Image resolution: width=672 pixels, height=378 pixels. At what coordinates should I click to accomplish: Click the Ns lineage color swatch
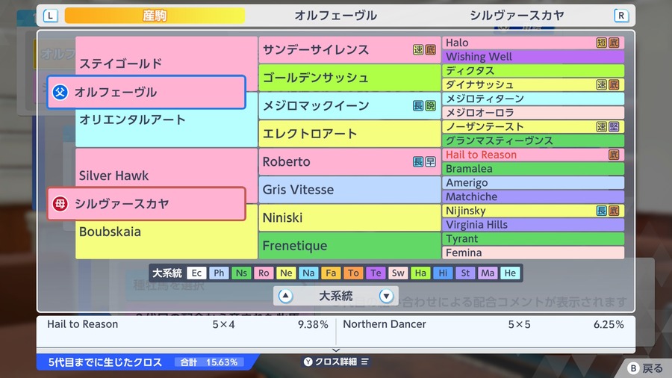tap(241, 273)
